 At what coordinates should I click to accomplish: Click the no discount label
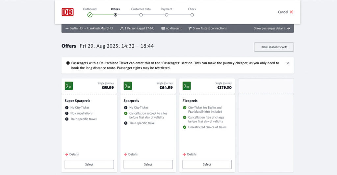[x=174, y=28]
